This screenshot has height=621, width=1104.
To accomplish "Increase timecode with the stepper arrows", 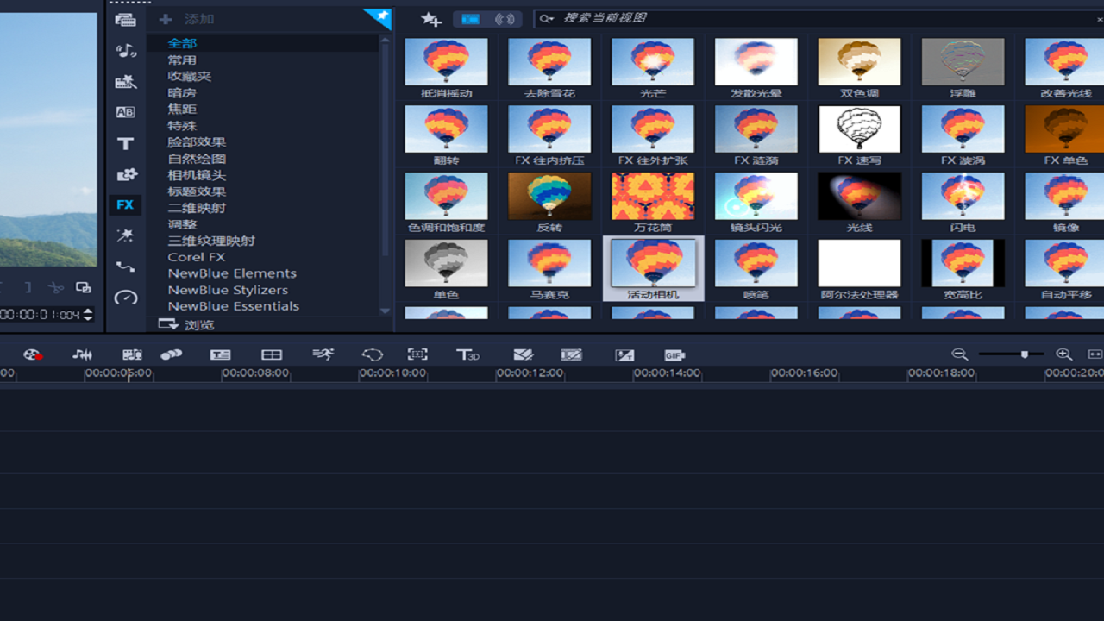I will coord(88,311).
